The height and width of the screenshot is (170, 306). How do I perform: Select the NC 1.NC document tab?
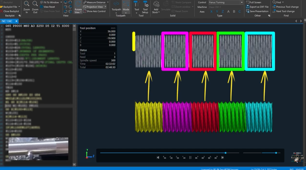tap(7, 21)
